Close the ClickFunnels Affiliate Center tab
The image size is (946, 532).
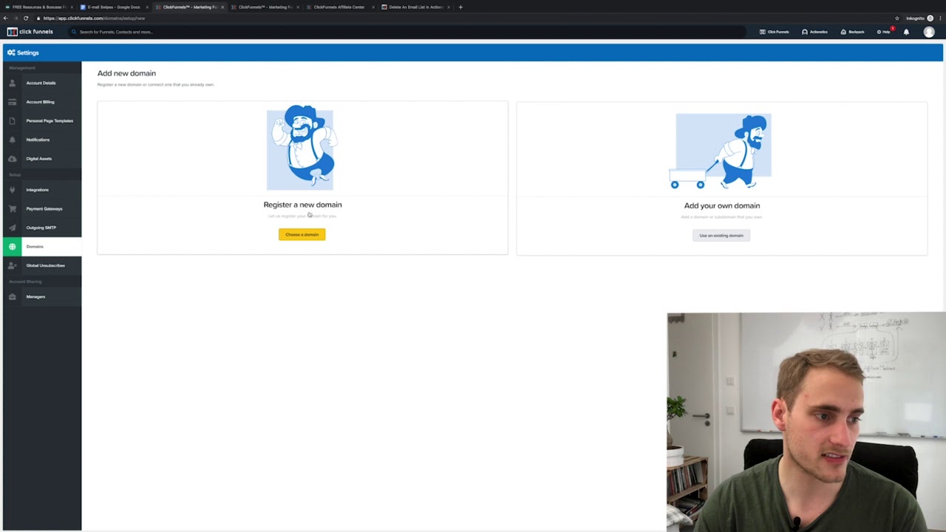point(373,7)
